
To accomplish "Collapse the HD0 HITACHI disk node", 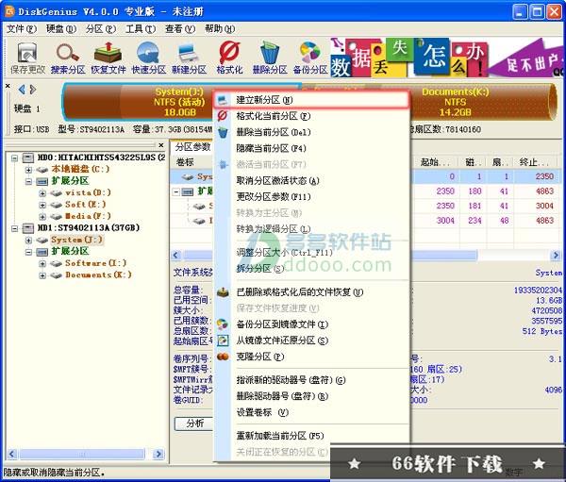I will click(x=14, y=158).
